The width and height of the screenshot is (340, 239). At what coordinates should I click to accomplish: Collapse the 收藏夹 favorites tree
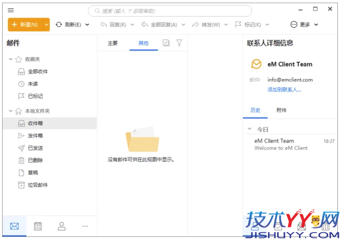10,59
